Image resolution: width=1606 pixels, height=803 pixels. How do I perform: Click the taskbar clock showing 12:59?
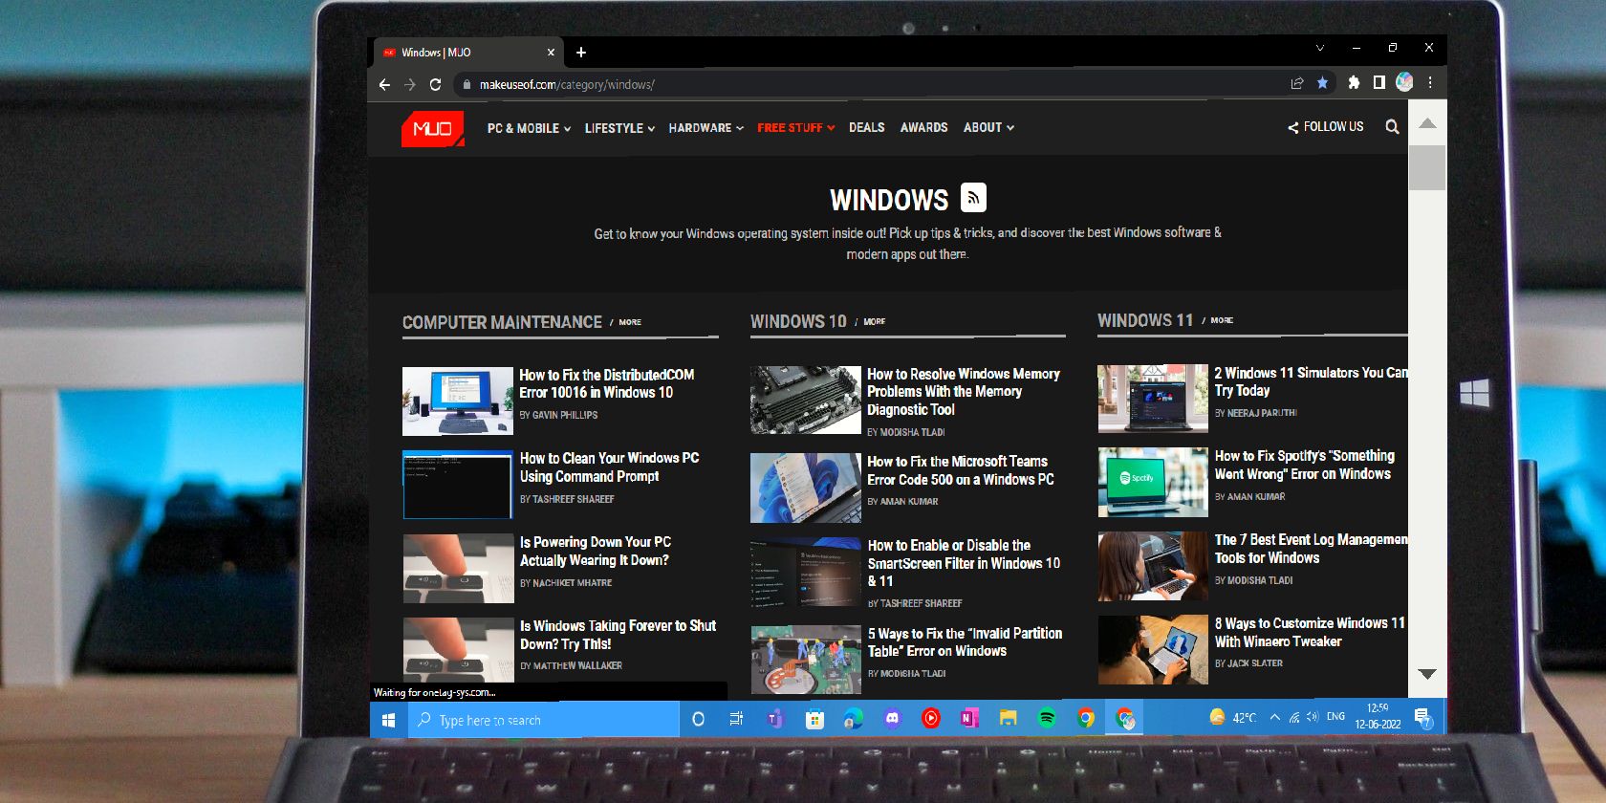pos(1378,716)
